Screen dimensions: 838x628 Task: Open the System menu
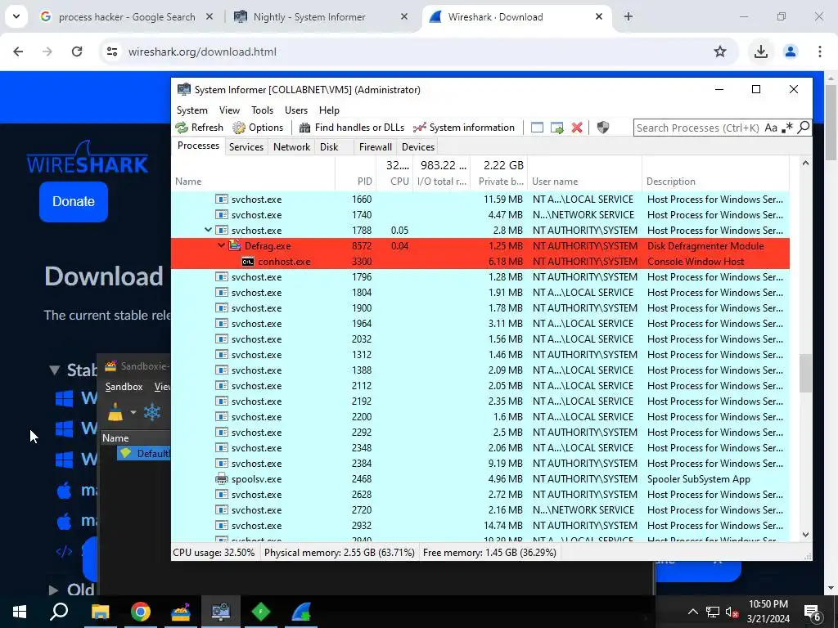click(x=191, y=110)
